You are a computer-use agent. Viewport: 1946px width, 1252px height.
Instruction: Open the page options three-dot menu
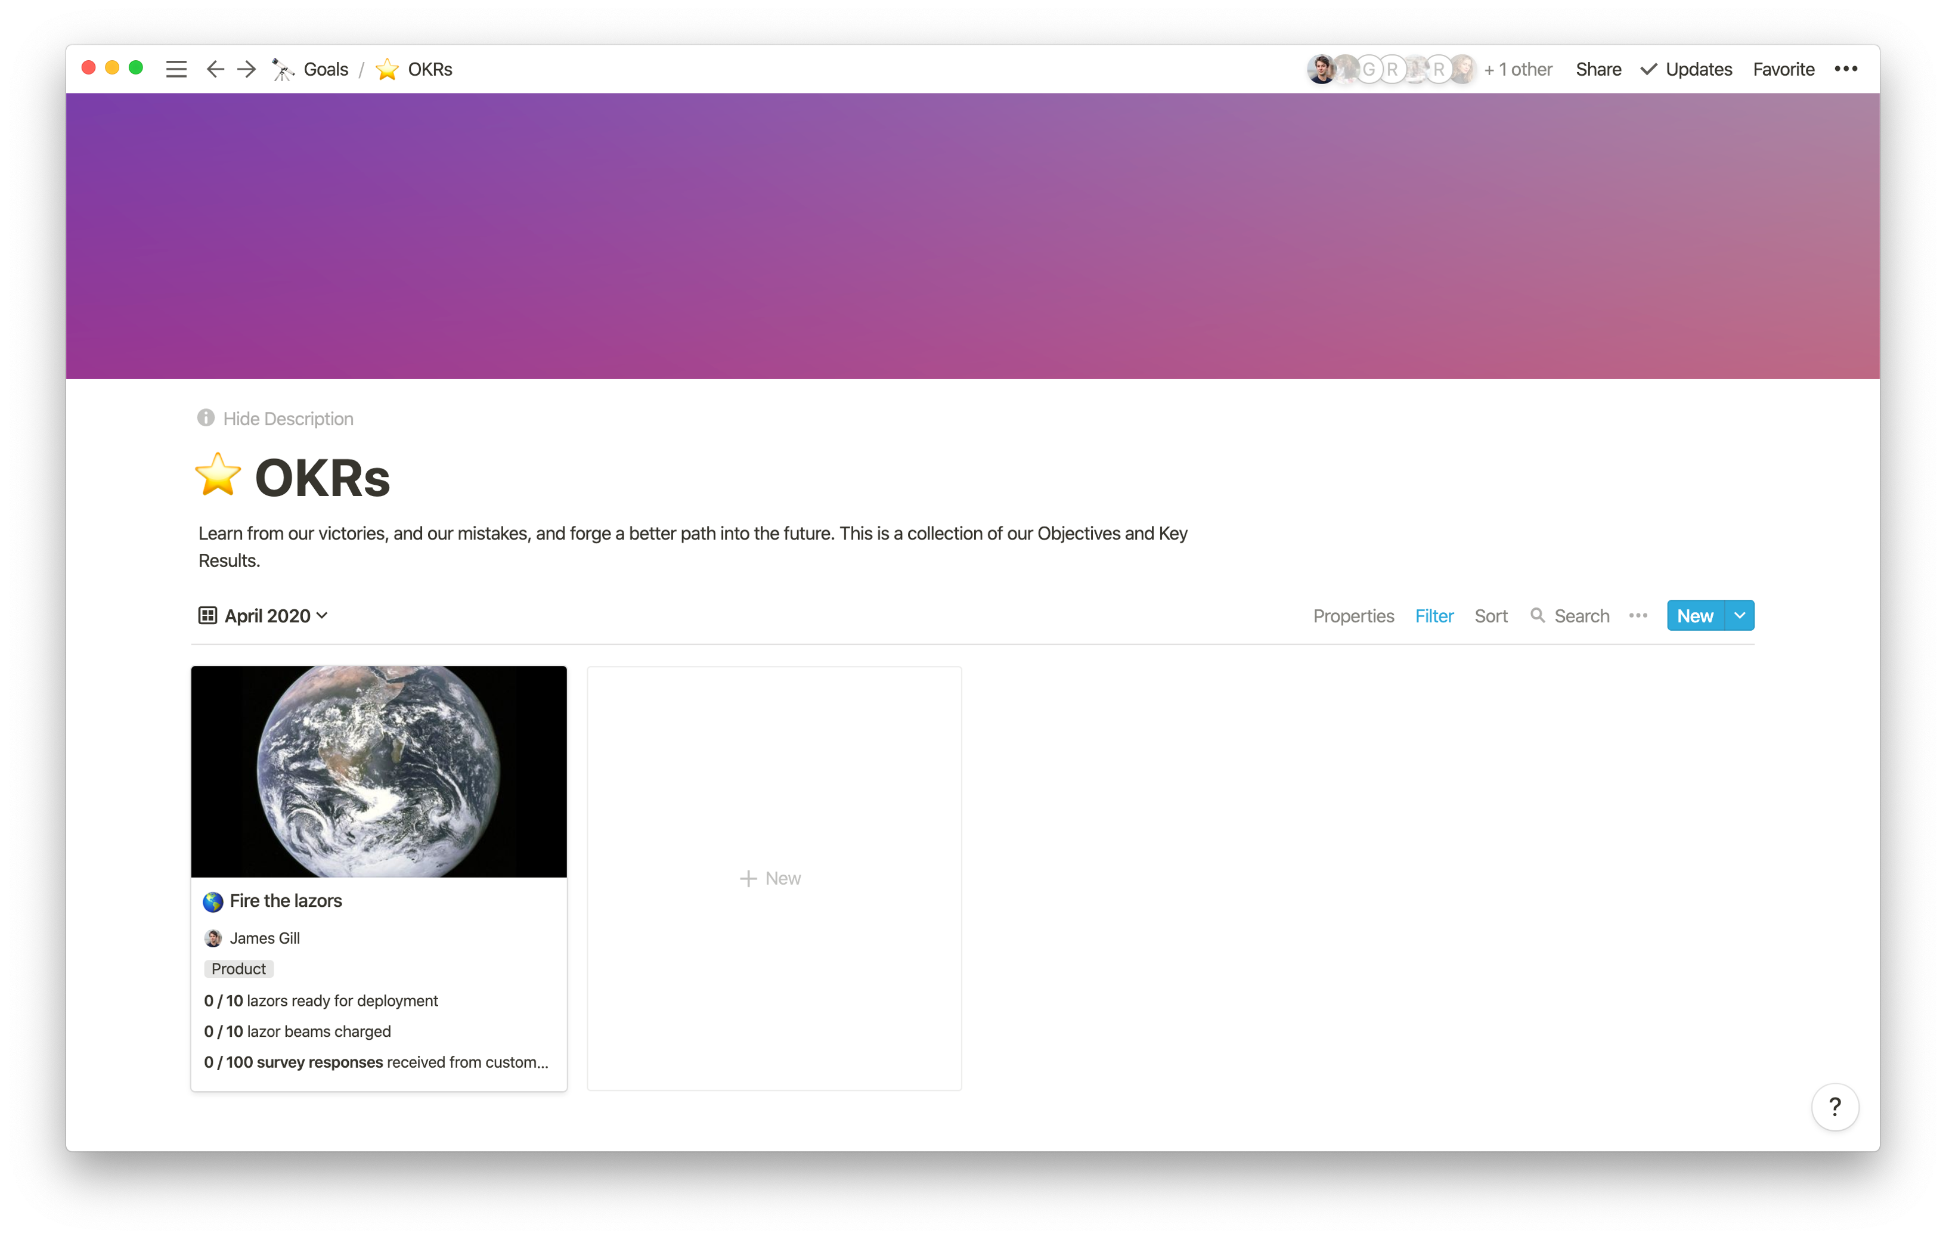[1846, 69]
